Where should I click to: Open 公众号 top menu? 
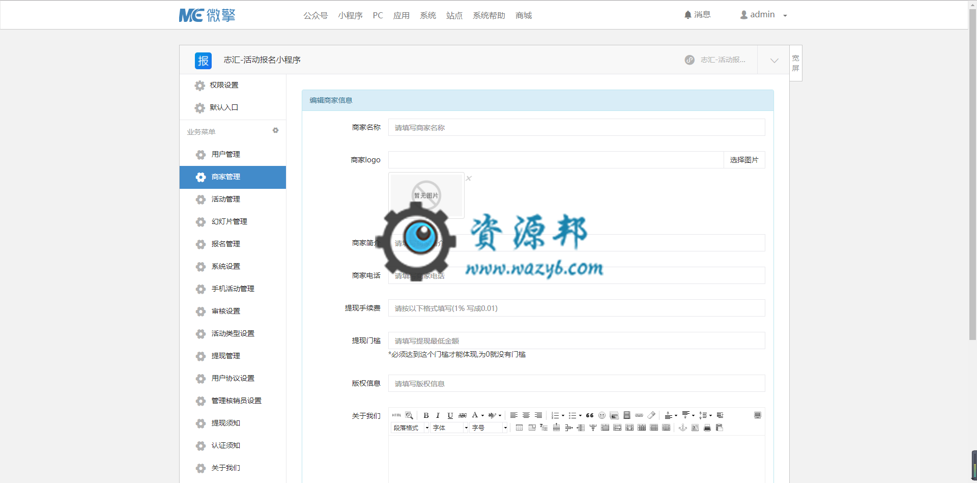click(x=315, y=15)
